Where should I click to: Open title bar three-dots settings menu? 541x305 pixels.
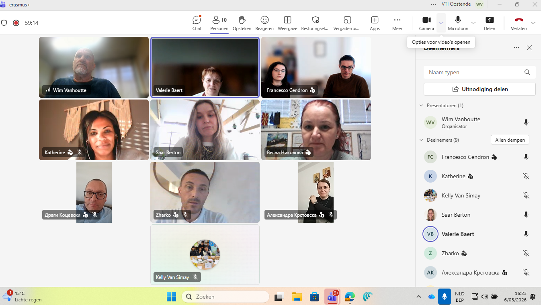point(434,4)
